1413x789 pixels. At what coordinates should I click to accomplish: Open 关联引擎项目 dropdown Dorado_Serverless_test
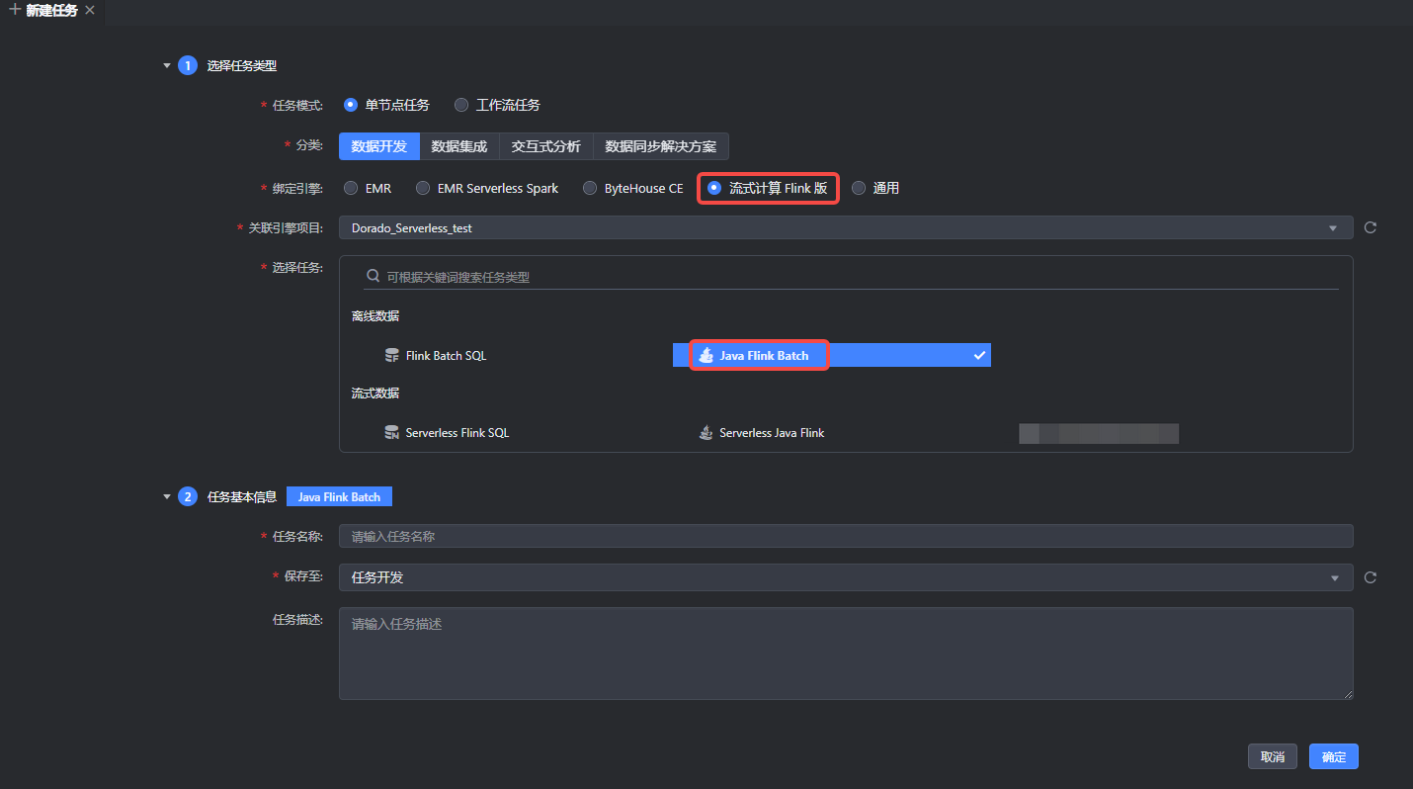click(x=846, y=227)
